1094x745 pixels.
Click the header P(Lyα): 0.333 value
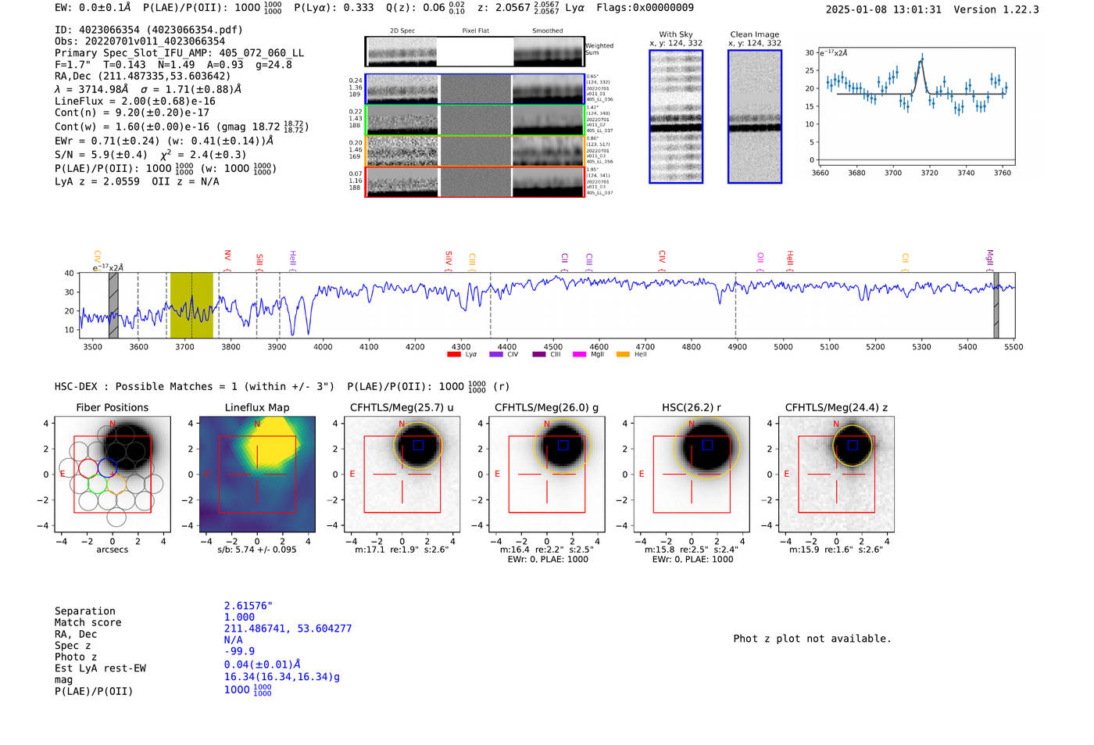click(334, 8)
